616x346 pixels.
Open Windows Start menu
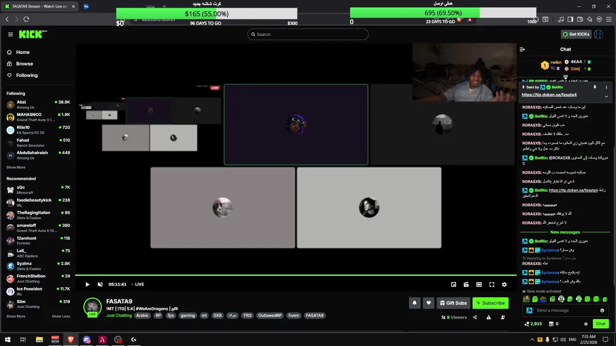[x=8, y=339]
